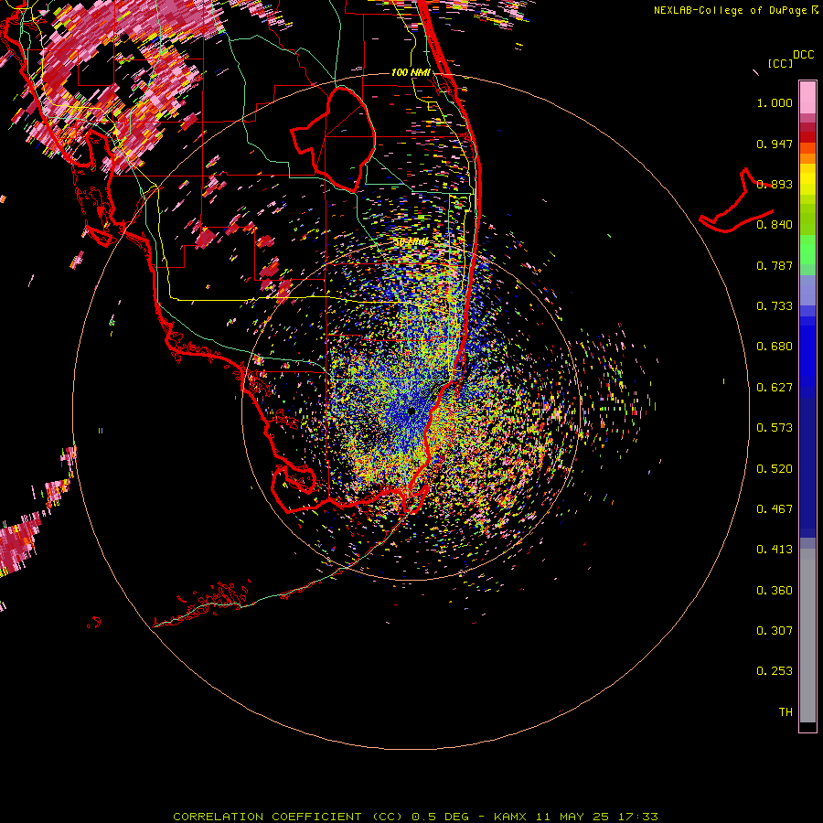The height and width of the screenshot is (823, 823).
Task: Click the 0.573 legend value
Action: click(x=775, y=428)
